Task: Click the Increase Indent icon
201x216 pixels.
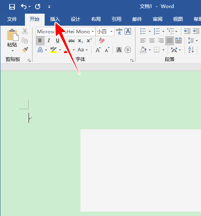Action: pos(196,31)
